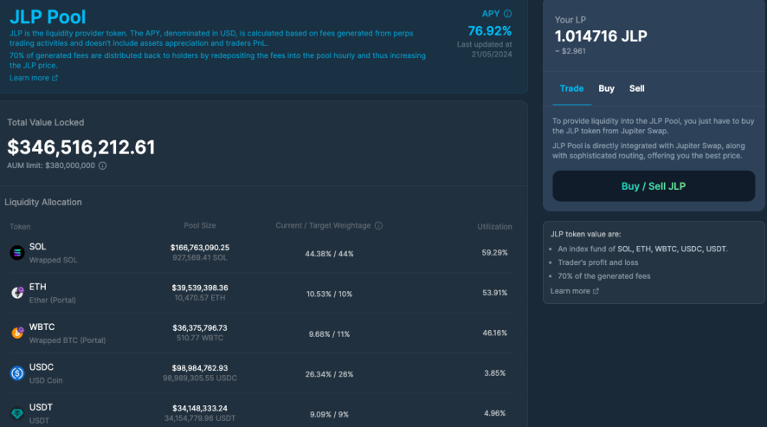Click the ETH token icon

tap(17, 293)
